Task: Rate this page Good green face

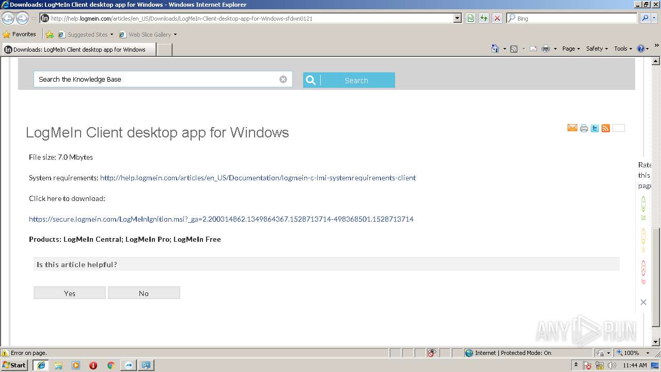Action: pos(643,204)
